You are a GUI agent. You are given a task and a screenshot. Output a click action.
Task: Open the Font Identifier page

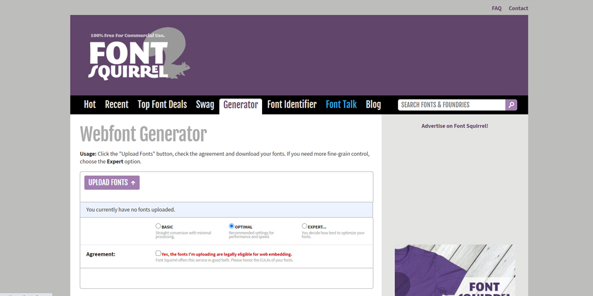pos(292,105)
